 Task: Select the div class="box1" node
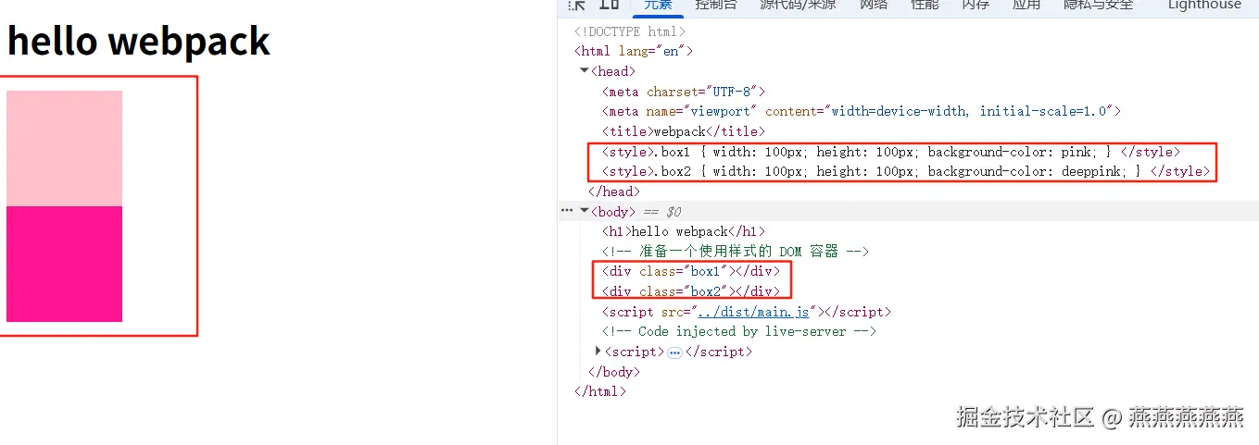(x=691, y=271)
